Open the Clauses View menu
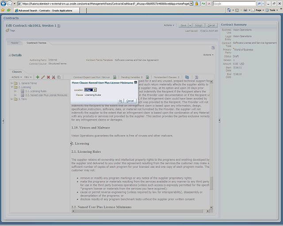 pyautogui.click(x=28, y=77)
